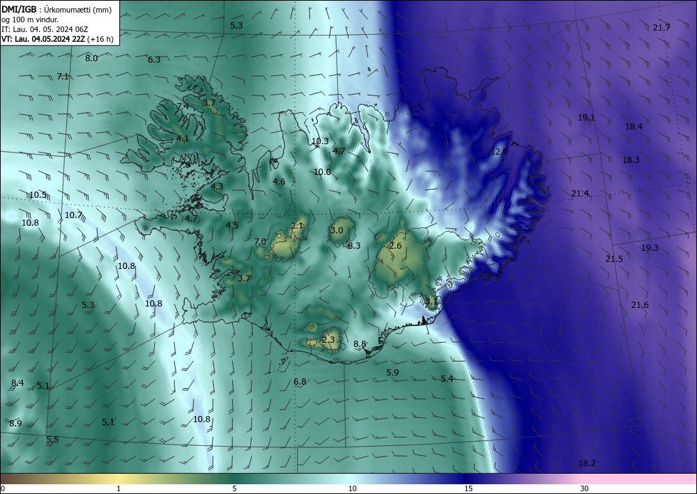Click the 21.4 value on the map

click(580, 194)
